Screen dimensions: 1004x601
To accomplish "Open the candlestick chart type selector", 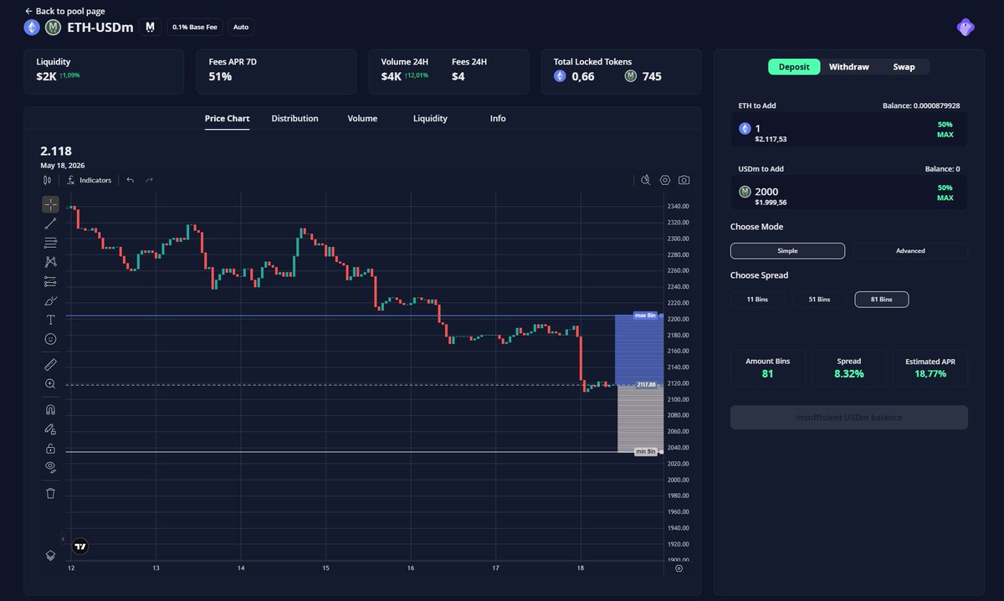I will (47, 180).
